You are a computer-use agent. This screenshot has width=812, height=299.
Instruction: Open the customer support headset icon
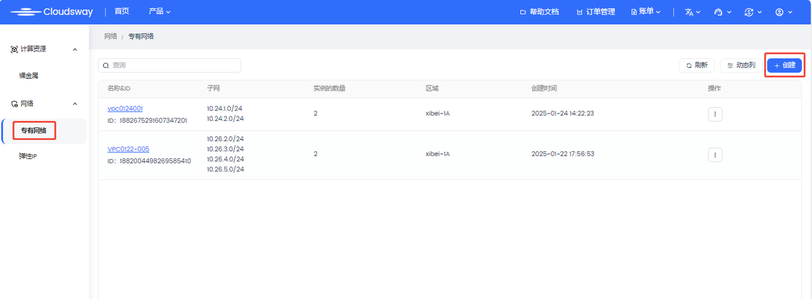[718, 12]
